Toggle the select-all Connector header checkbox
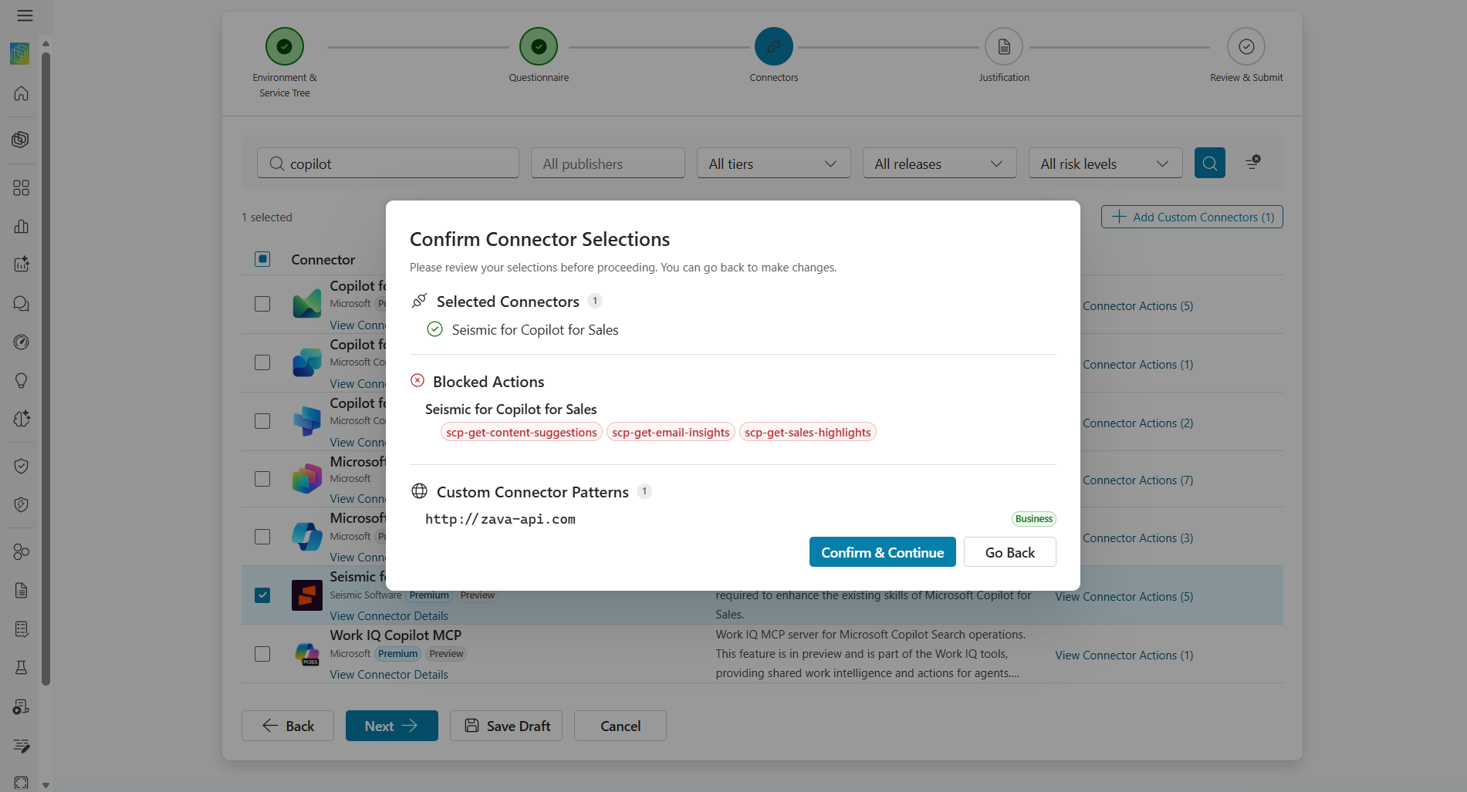The width and height of the screenshot is (1467, 792). (262, 259)
